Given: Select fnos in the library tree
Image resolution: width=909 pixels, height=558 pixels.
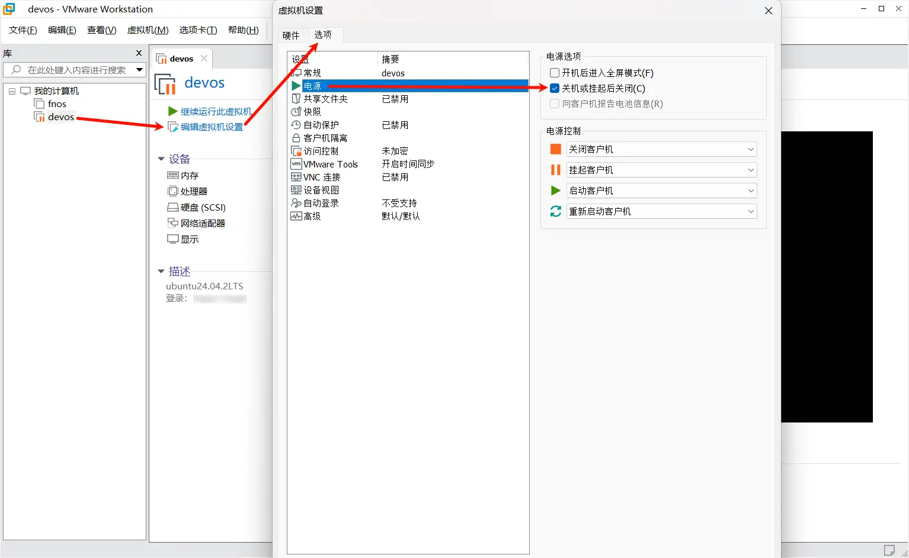Looking at the screenshot, I should pos(57,104).
